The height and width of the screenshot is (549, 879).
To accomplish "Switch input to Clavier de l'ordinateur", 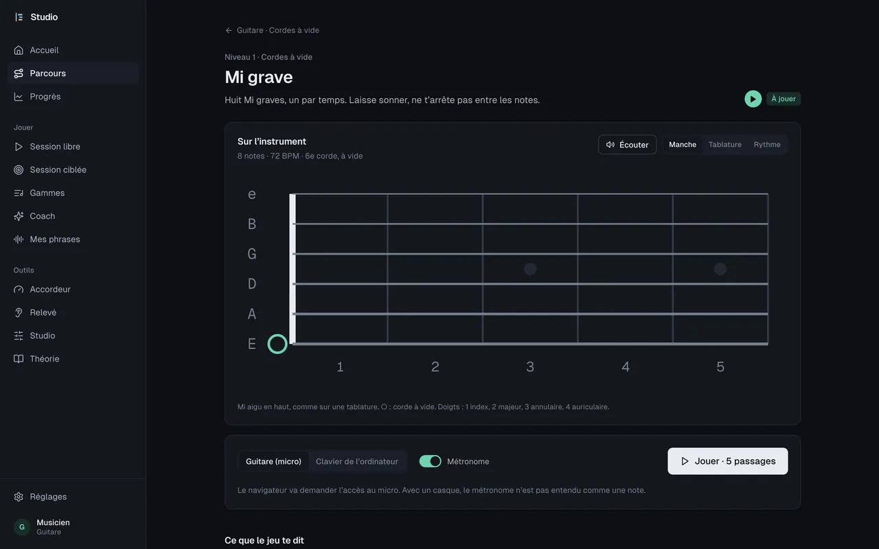I will click(357, 461).
